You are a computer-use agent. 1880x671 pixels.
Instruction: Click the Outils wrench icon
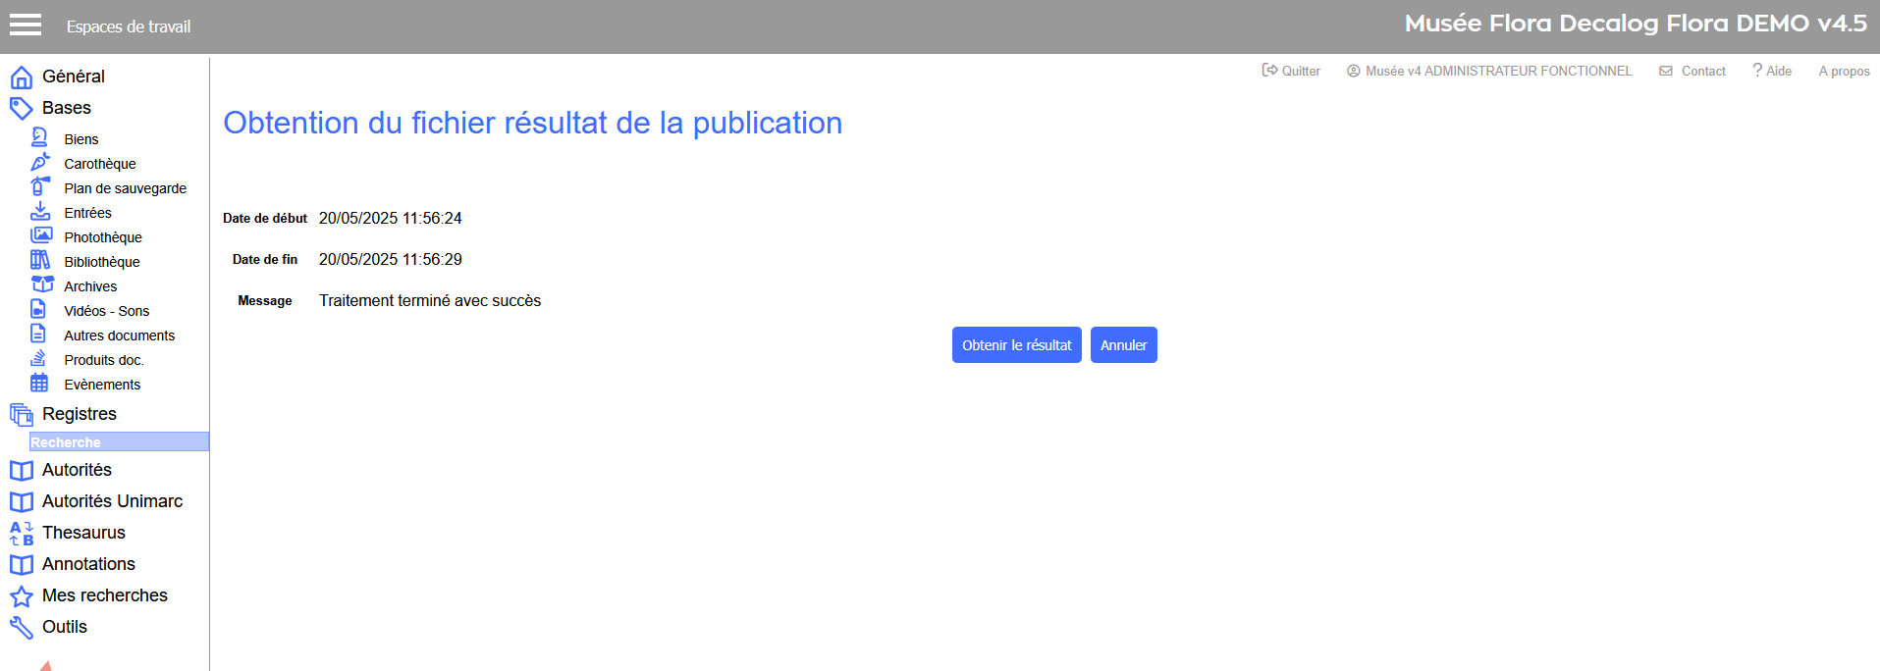pyautogui.click(x=21, y=628)
